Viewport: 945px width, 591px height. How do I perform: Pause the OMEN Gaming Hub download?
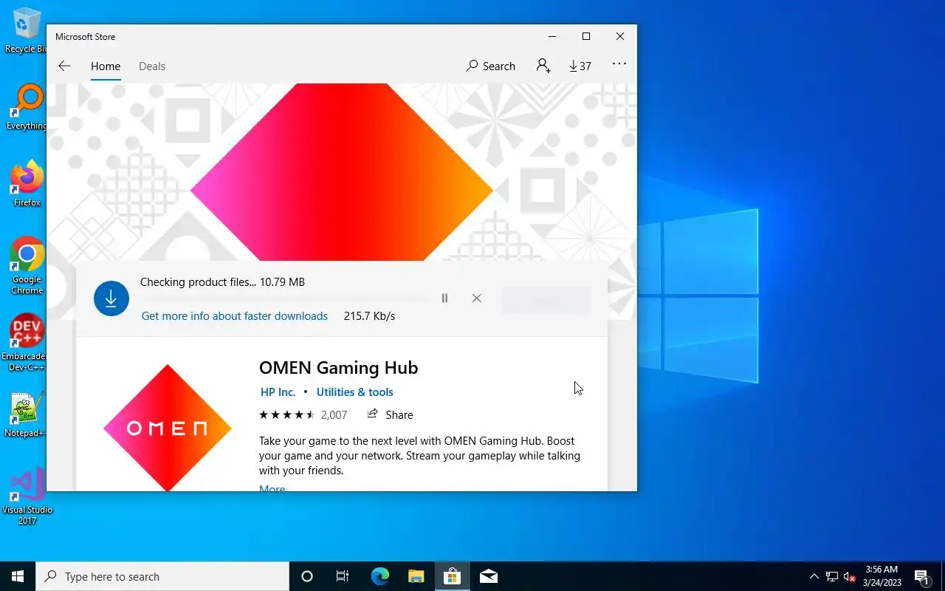(x=444, y=298)
